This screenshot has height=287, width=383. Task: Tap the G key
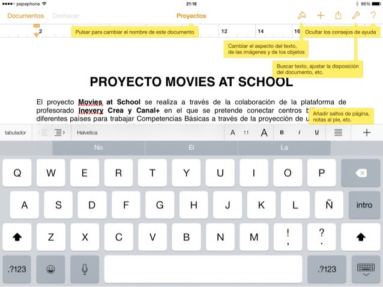tap(160, 205)
